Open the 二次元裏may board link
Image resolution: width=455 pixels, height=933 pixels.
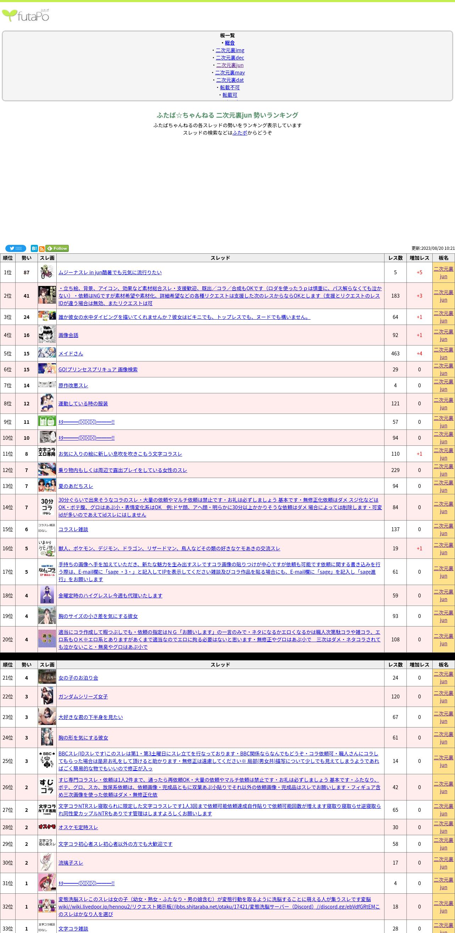point(230,72)
